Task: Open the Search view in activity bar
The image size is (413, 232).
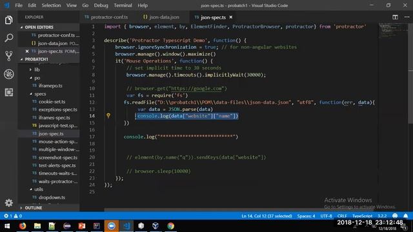Action: pos(8,38)
